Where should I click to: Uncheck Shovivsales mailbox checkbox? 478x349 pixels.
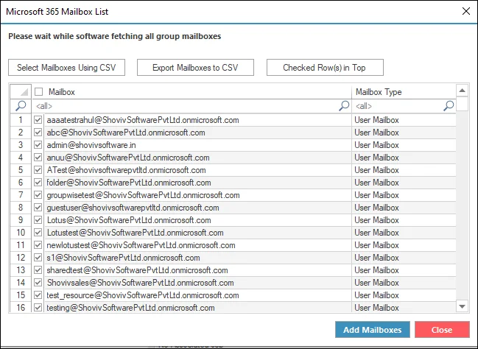tap(38, 282)
